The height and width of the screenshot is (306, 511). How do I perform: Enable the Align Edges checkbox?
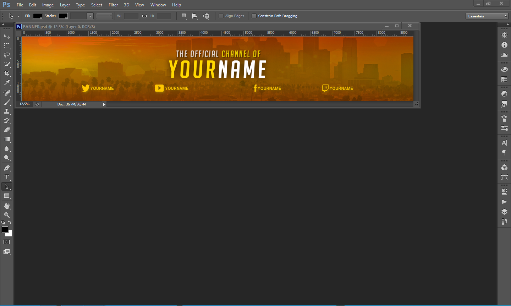pyautogui.click(x=221, y=16)
